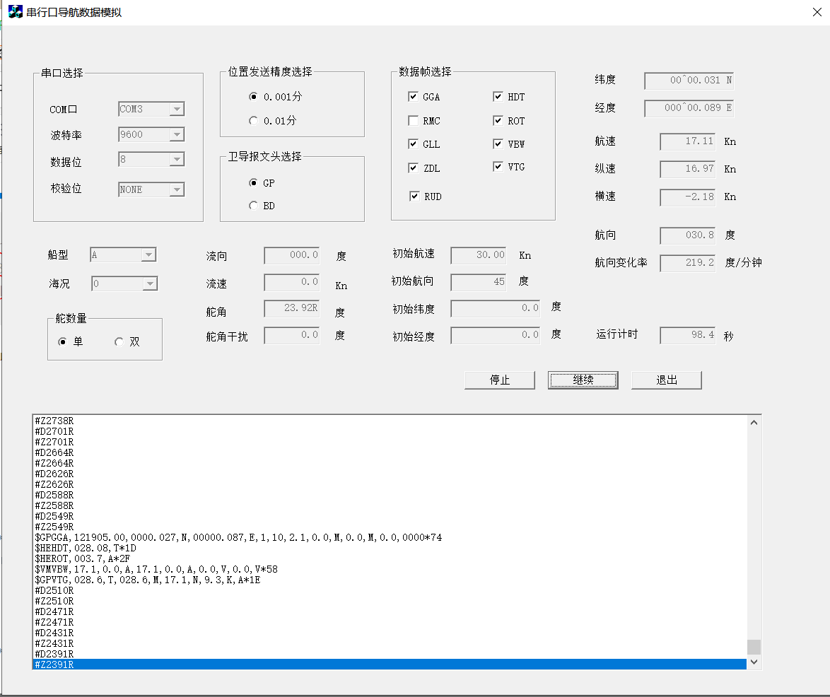Viewport: 830px width, 697px height.
Task: Enable the RMC data frame checkbox
Action: [x=414, y=120]
